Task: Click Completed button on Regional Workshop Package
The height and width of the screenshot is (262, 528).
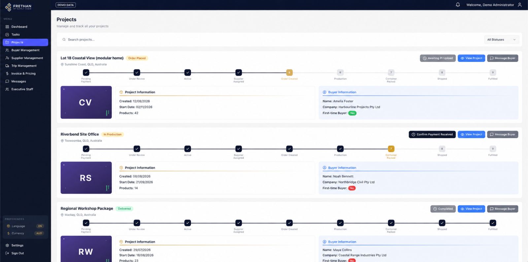Action: tap(443, 209)
